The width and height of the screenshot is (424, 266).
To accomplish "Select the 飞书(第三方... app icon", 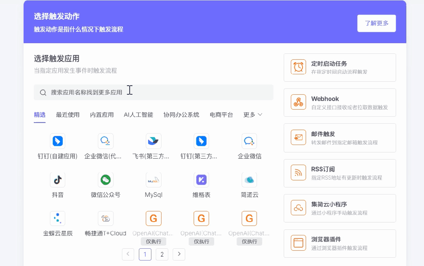I will (x=153, y=141).
